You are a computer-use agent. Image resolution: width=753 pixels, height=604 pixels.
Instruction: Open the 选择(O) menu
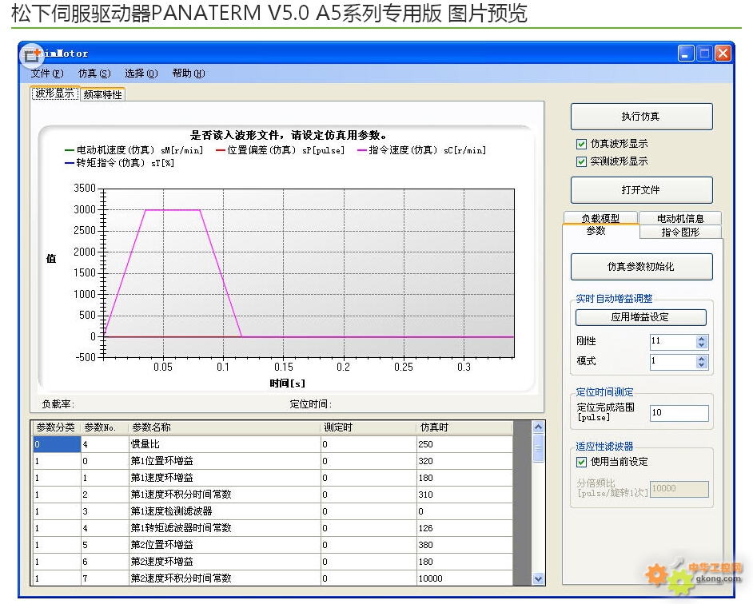click(141, 74)
